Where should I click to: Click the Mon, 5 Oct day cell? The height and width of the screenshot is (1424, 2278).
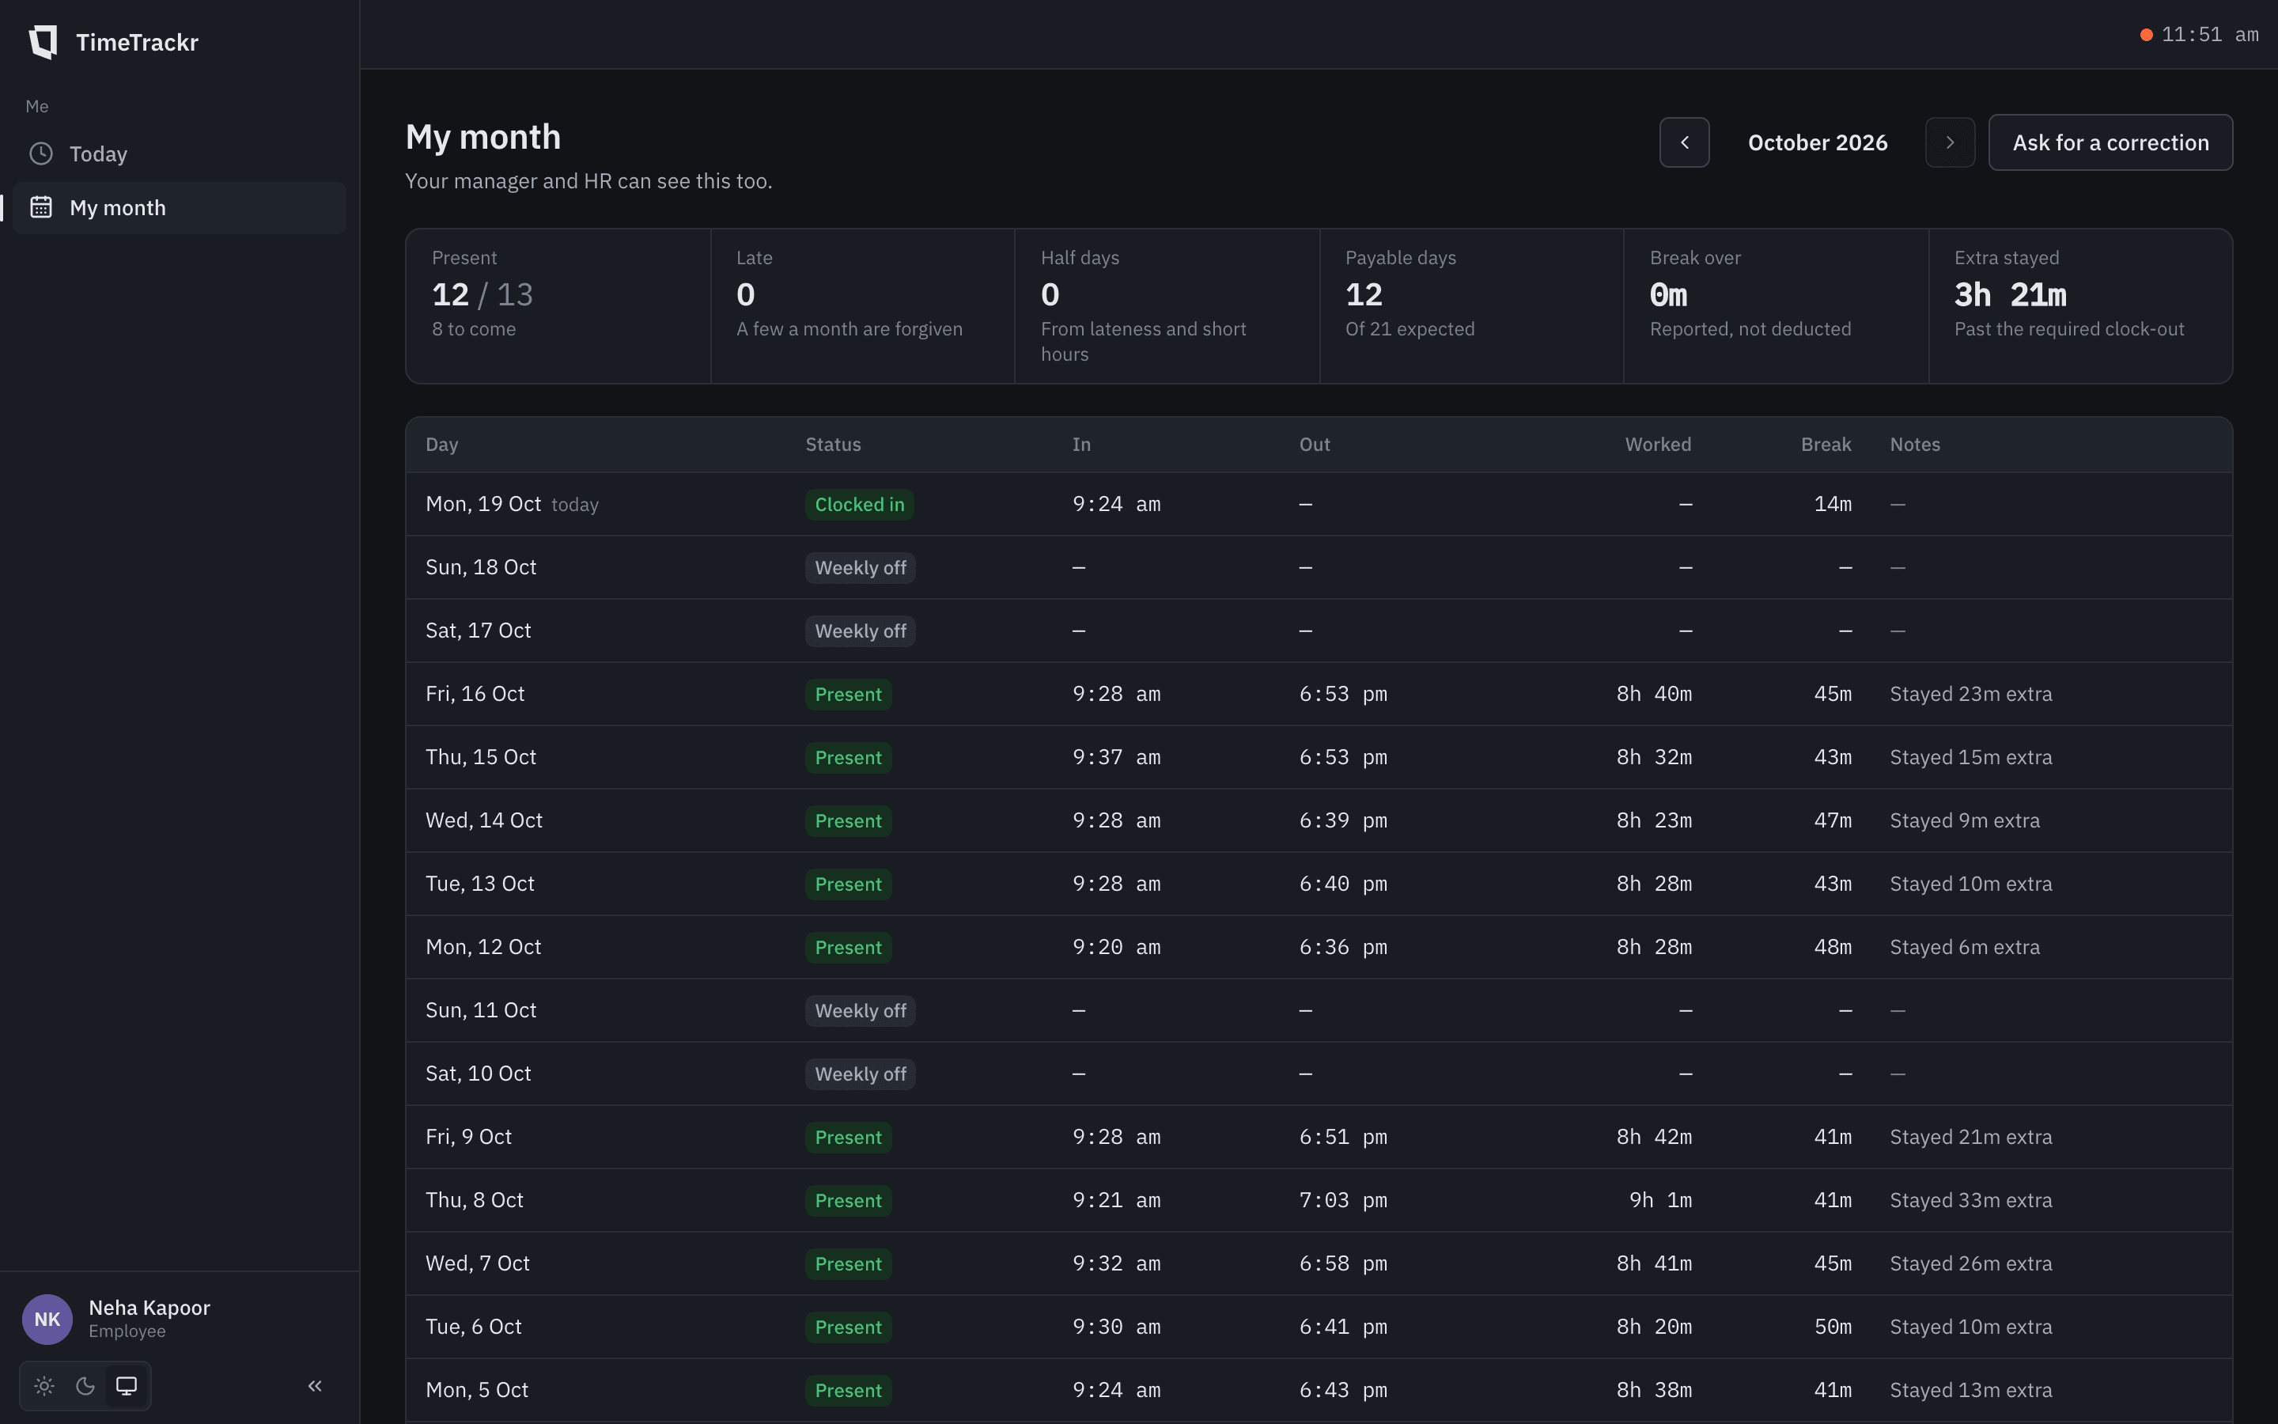pos(477,1389)
